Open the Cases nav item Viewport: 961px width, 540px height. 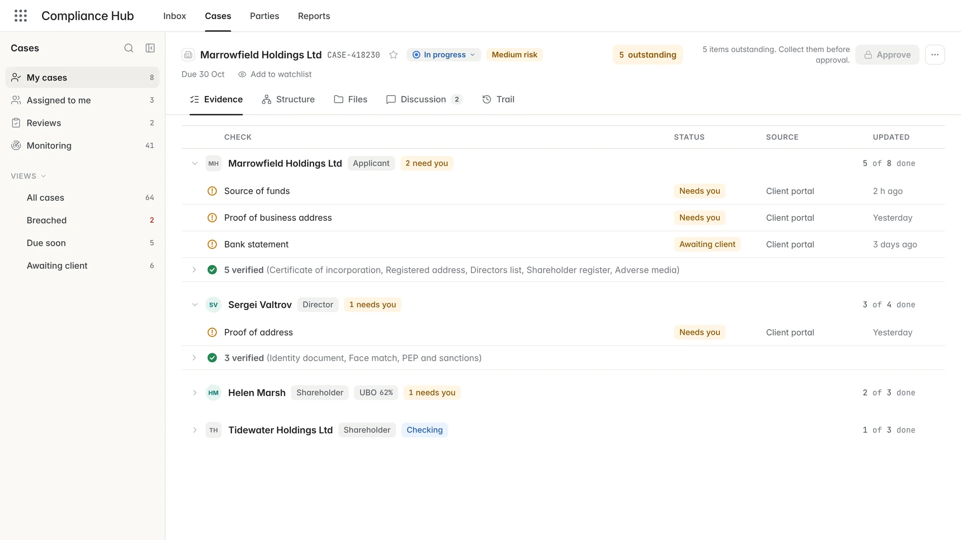(218, 16)
